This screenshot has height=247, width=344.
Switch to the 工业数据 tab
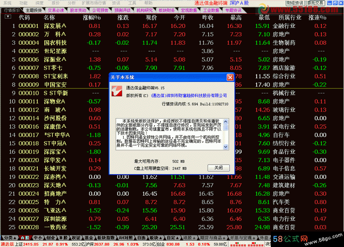click(x=211, y=10)
